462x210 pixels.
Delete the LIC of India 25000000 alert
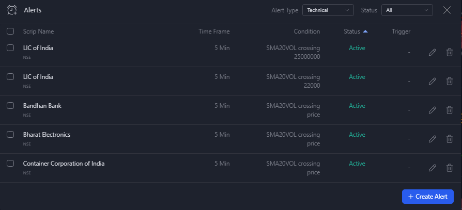coord(449,52)
